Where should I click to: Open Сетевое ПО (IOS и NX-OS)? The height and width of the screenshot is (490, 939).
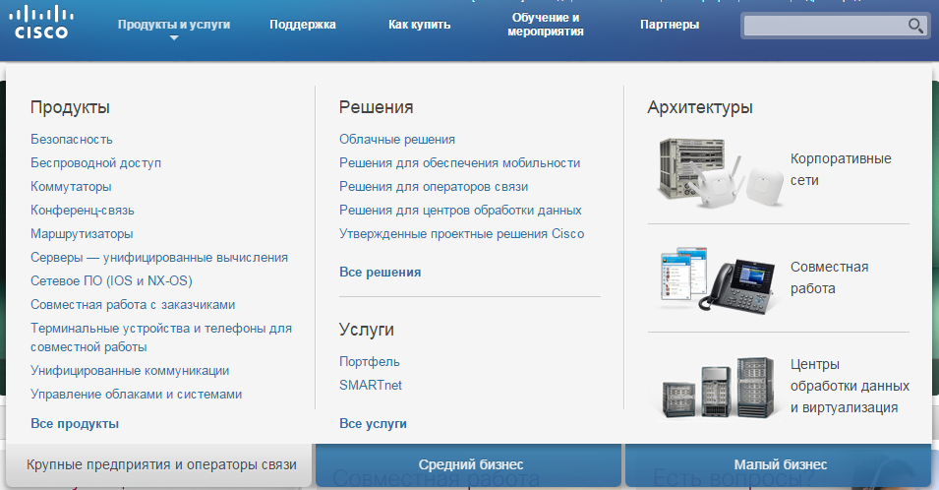click(x=111, y=281)
